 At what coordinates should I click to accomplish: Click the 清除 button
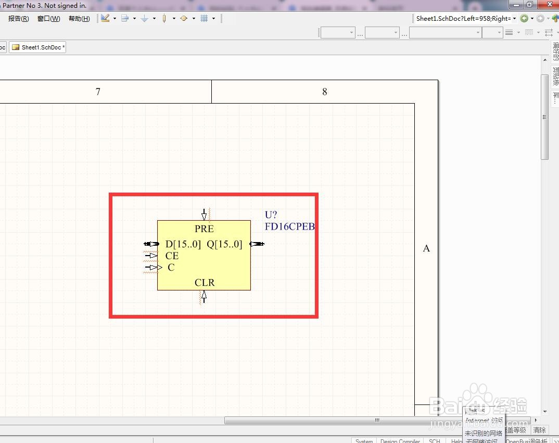click(x=539, y=430)
